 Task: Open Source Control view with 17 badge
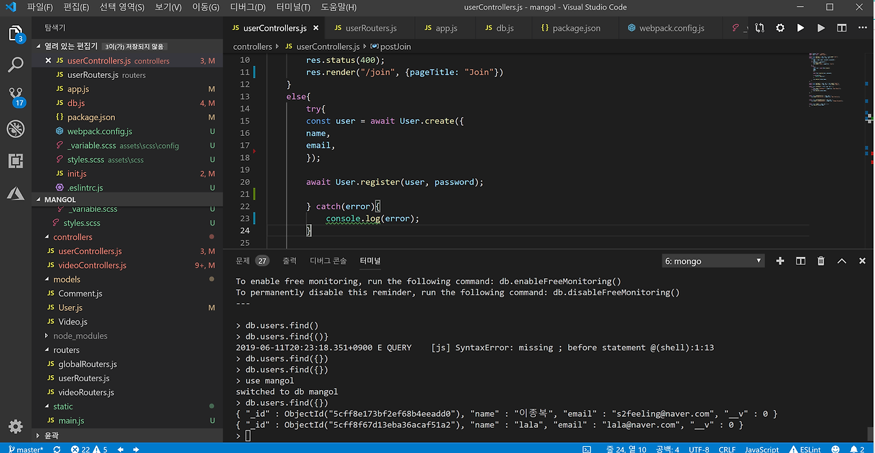[15, 96]
